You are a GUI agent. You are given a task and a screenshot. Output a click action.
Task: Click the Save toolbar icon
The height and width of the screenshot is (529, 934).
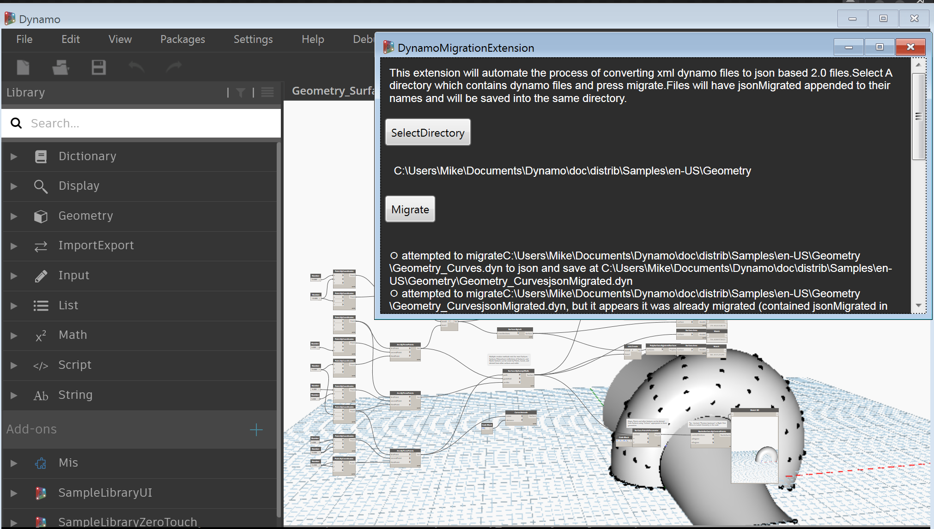98,67
